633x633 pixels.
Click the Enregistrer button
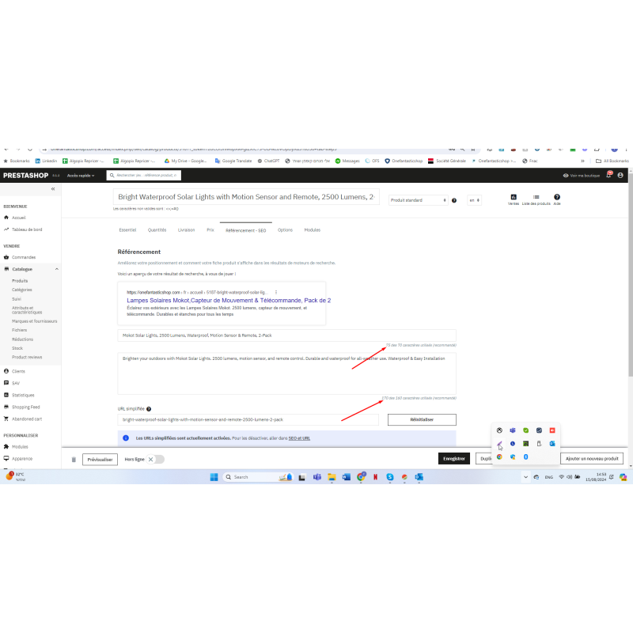click(453, 458)
